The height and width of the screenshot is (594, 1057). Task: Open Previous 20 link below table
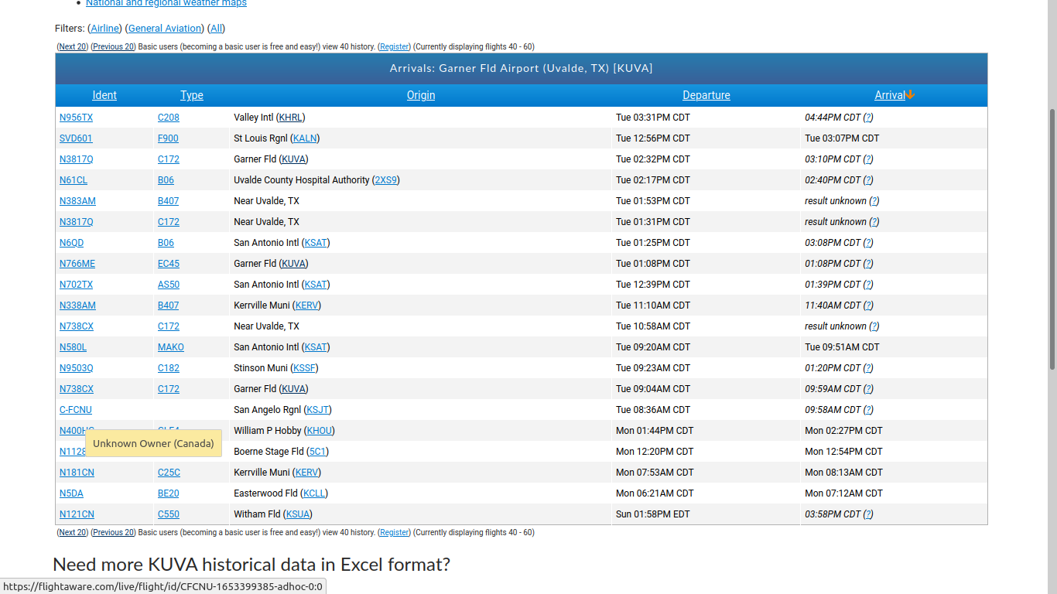(x=114, y=532)
